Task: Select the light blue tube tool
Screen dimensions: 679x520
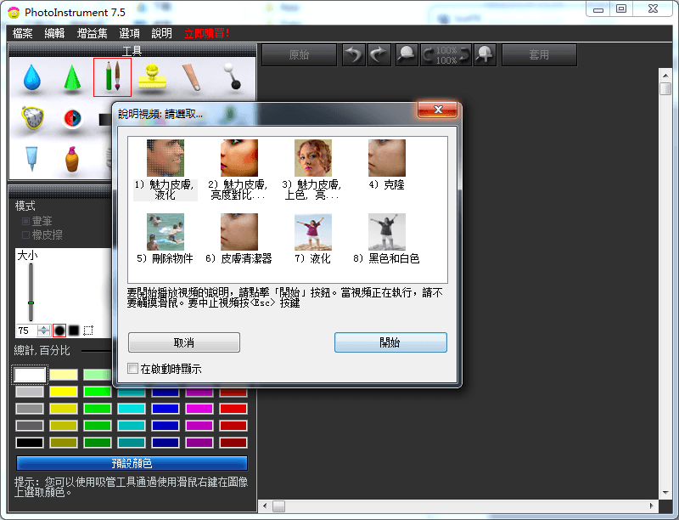Action: tap(31, 158)
